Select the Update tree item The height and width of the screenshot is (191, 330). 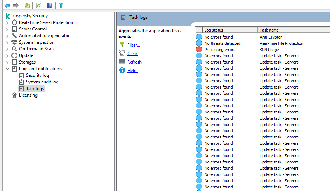click(26, 55)
